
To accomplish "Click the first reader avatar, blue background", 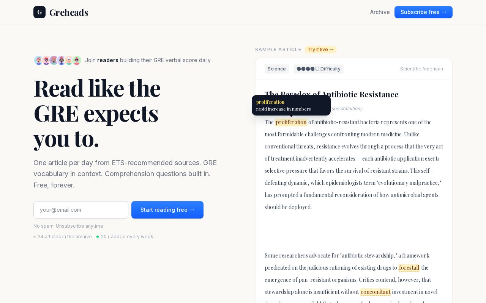I will tap(39, 60).
